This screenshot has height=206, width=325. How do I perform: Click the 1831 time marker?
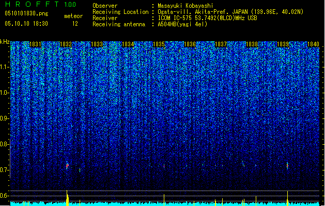pos(35,44)
